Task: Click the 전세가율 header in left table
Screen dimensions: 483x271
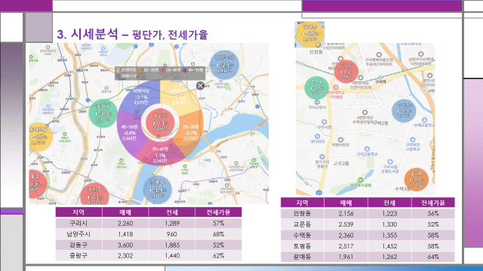Action: point(218,212)
